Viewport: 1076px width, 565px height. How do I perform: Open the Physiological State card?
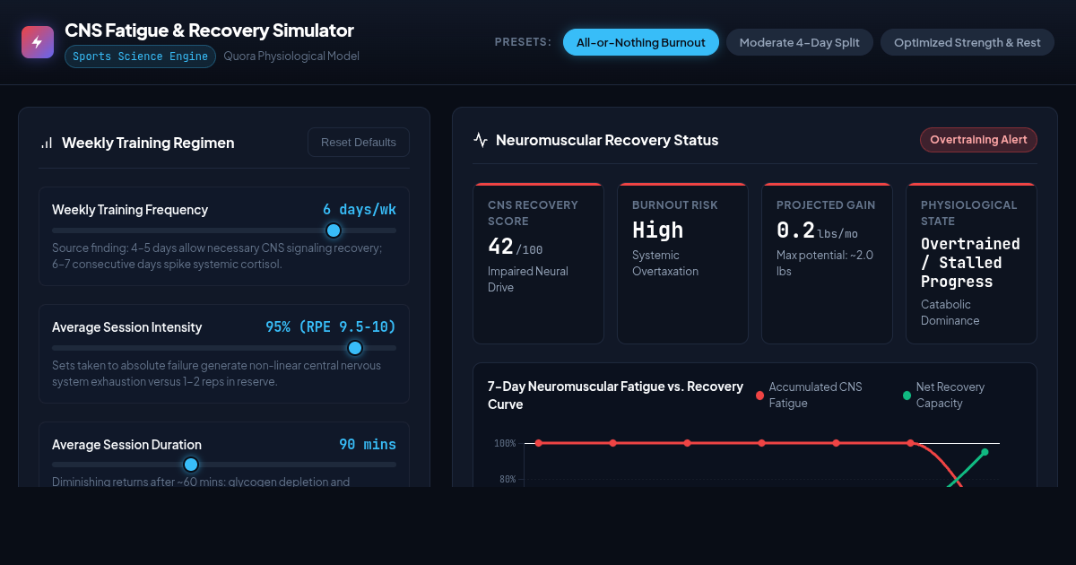(x=971, y=263)
